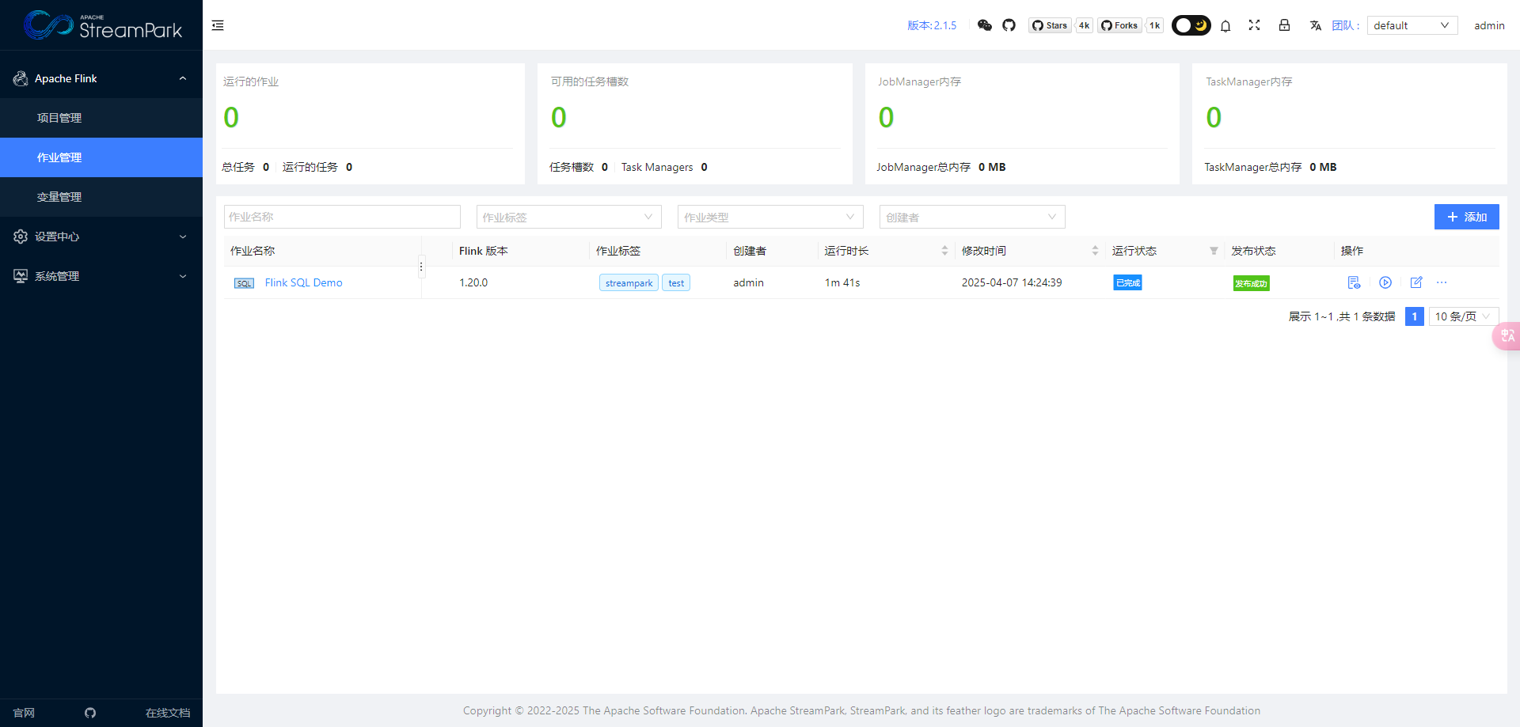Open GitHub icon in sidebar footer
The image size is (1520, 727).
pyautogui.click(x=90, y=713)
